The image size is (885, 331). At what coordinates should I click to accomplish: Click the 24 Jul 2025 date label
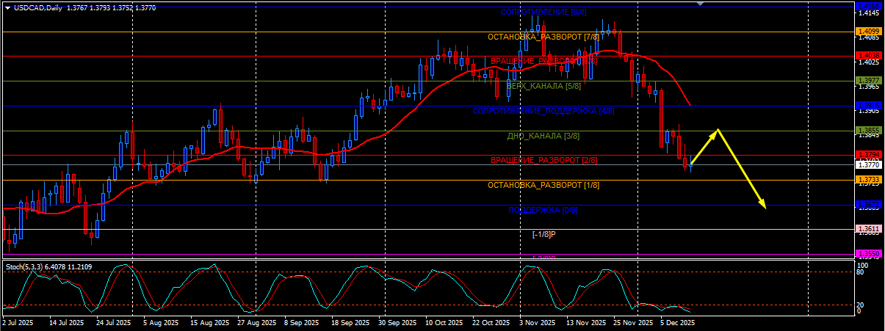click(x=113, y=322)
